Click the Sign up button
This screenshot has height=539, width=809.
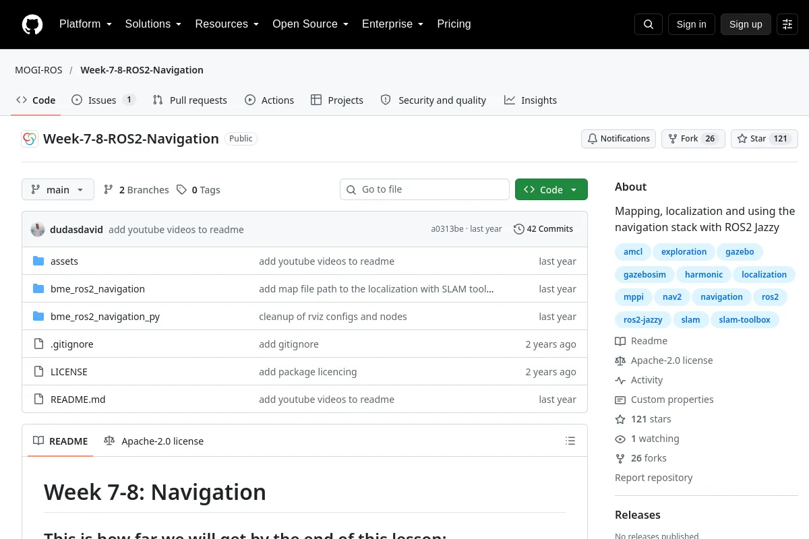(x=746, y=24)
